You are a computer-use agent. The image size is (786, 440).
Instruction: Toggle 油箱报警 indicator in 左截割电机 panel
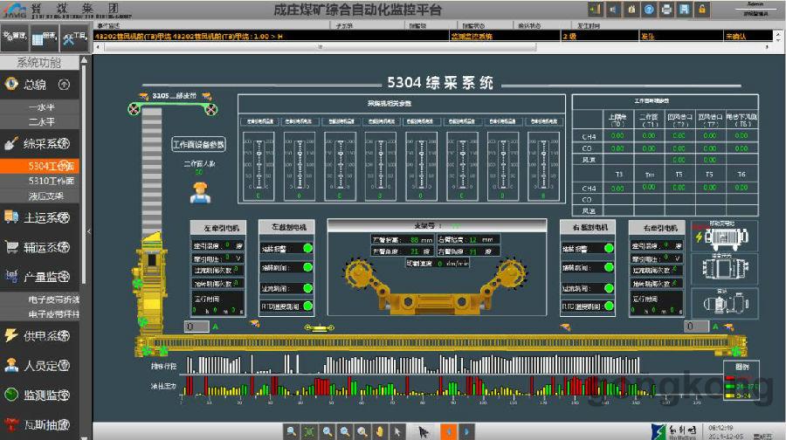tap(307, 248)
